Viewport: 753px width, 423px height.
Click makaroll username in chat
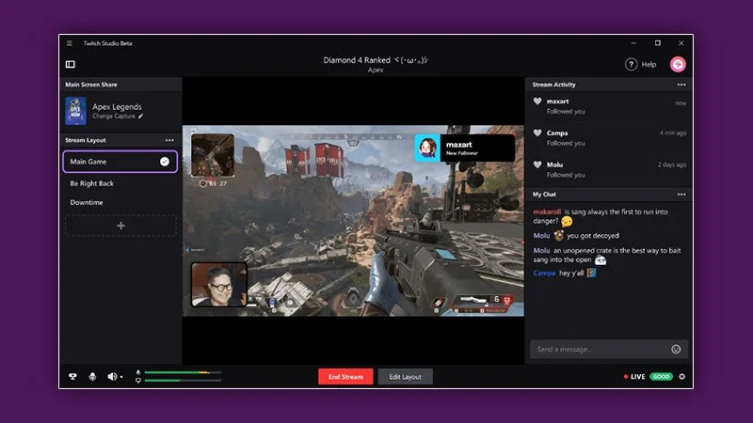click(547, 211)
